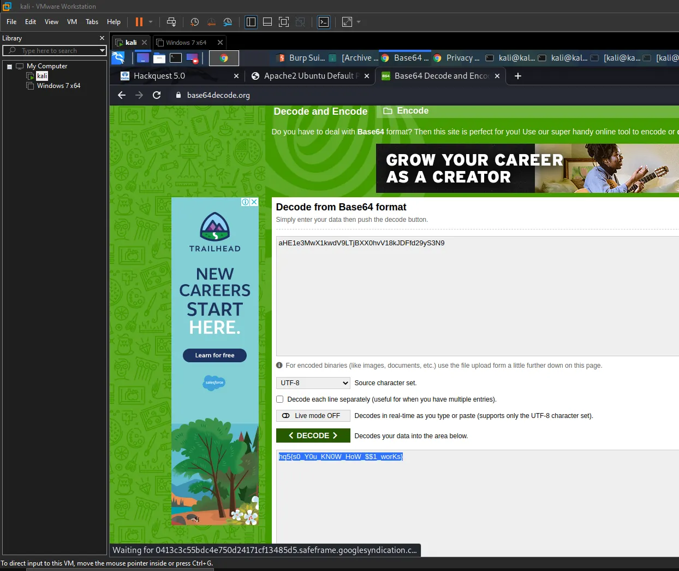Click the Kali show desktop panel icon
This screenshot has height=571, width=679.
(143, 58)
